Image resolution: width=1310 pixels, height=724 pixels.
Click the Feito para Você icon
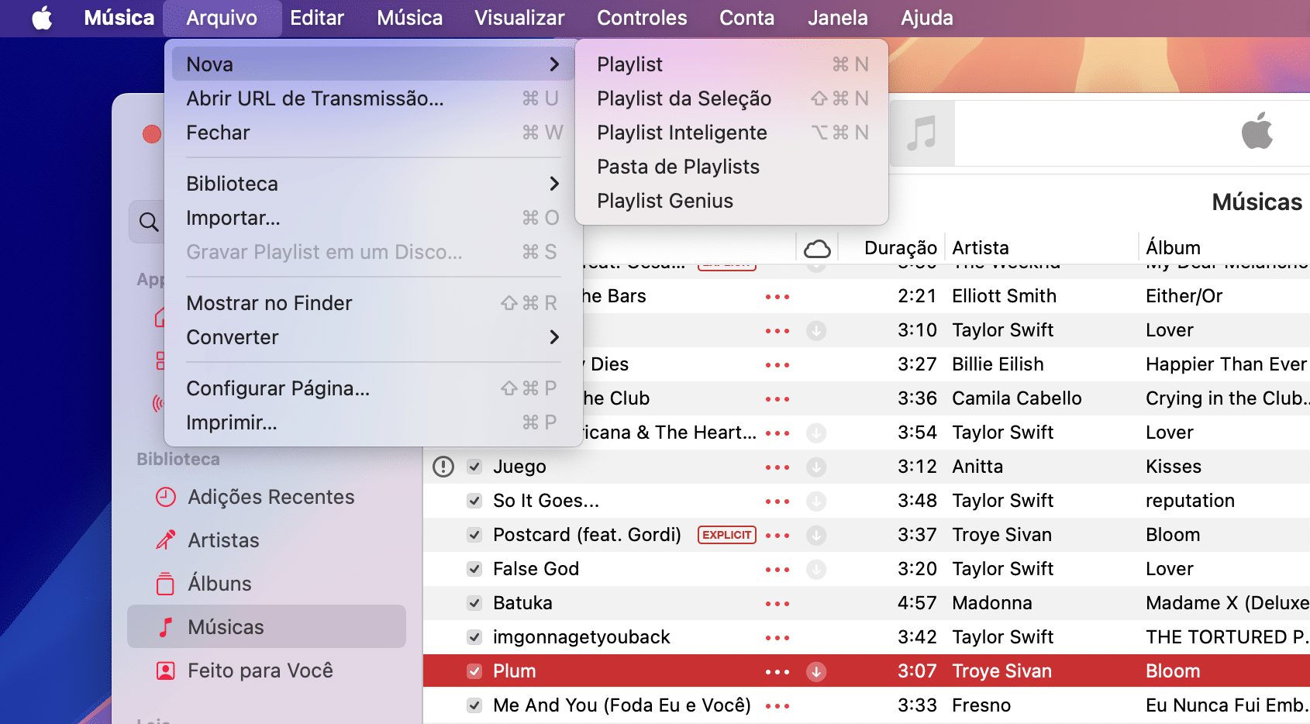click(166, 671)
